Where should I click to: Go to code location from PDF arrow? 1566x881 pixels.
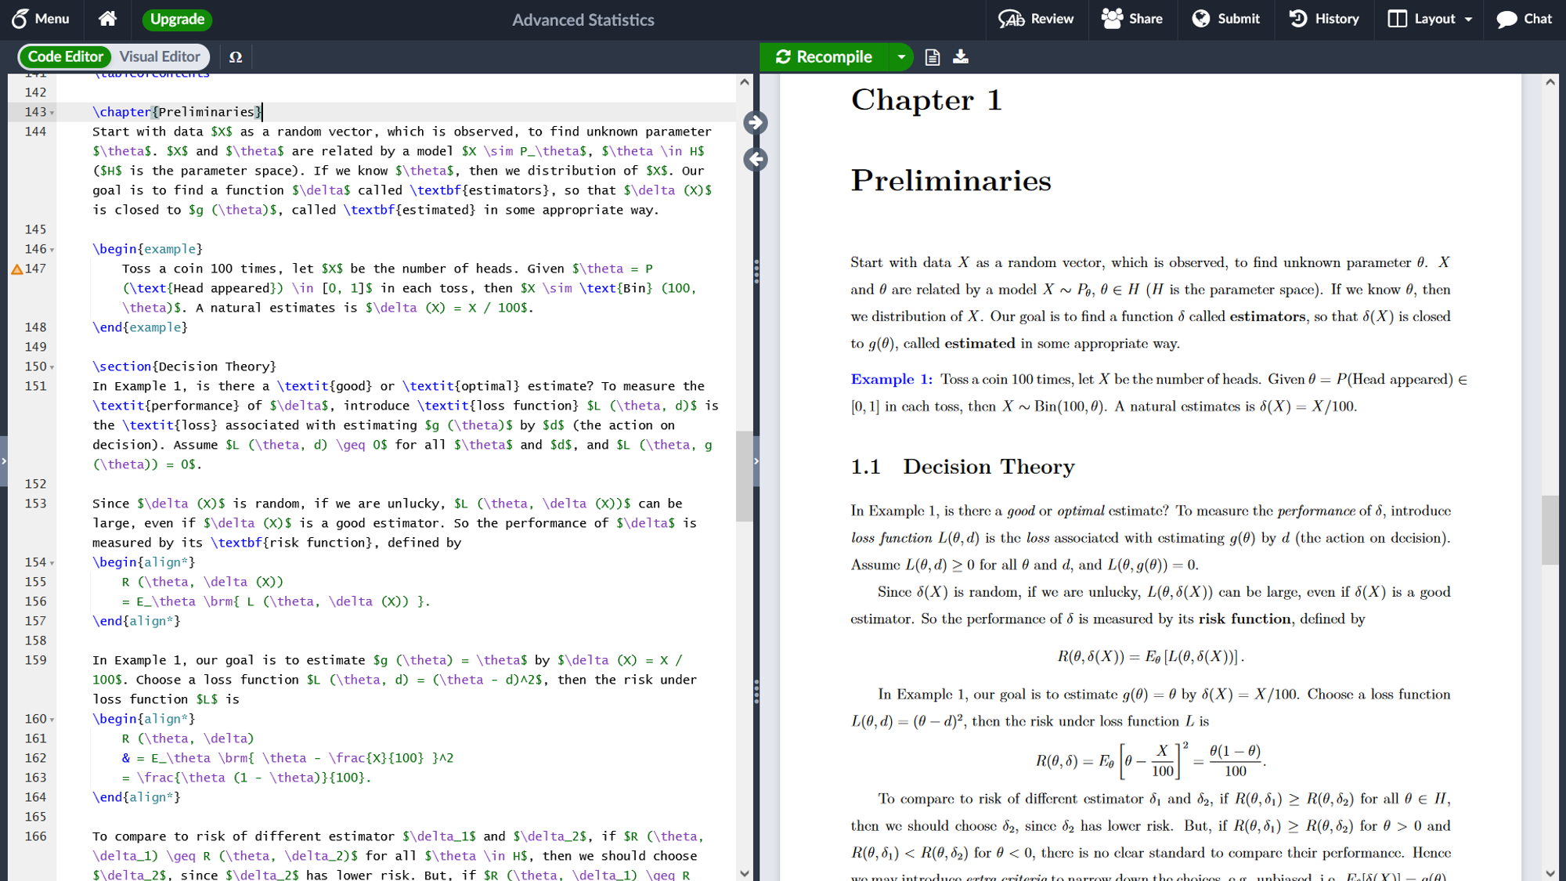(x=755, y=160)
